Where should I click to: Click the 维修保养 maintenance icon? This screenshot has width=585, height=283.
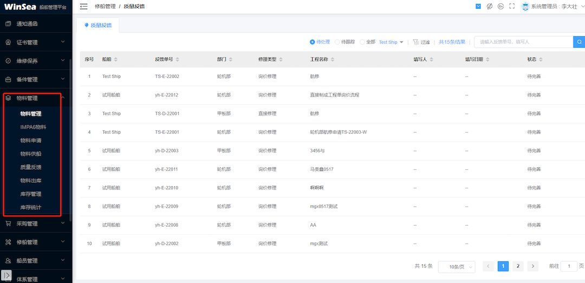(x=8, y=61)
